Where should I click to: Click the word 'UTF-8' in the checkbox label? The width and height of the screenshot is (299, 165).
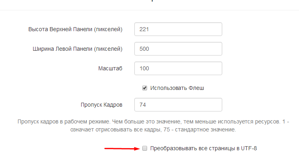249,149
